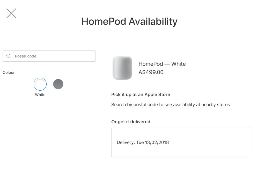Click the nearby stores instruction text
258x175 pixels.
171,105
